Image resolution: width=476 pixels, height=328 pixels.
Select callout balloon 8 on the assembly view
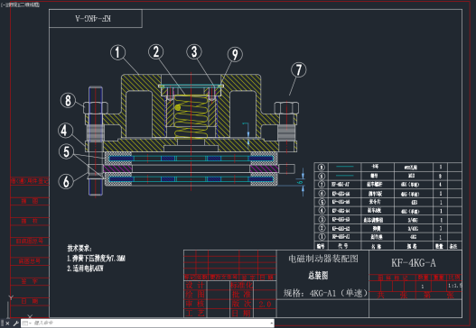pos(68,100)
